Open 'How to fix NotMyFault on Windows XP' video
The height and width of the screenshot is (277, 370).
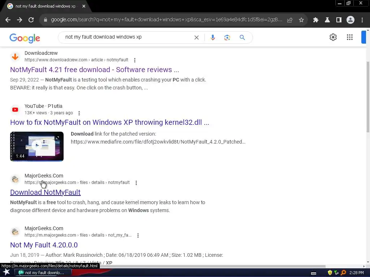click(109, 123)
